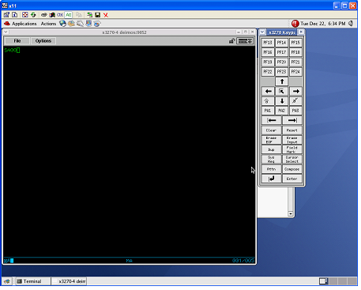Click the Compose key on keypad
The height and width of the screenshot is (290, 361).
click(x=292, y=169)
